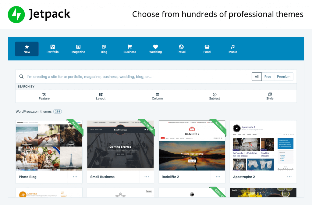
Task: Expand the Feature search filter
Action: point(44,96)
